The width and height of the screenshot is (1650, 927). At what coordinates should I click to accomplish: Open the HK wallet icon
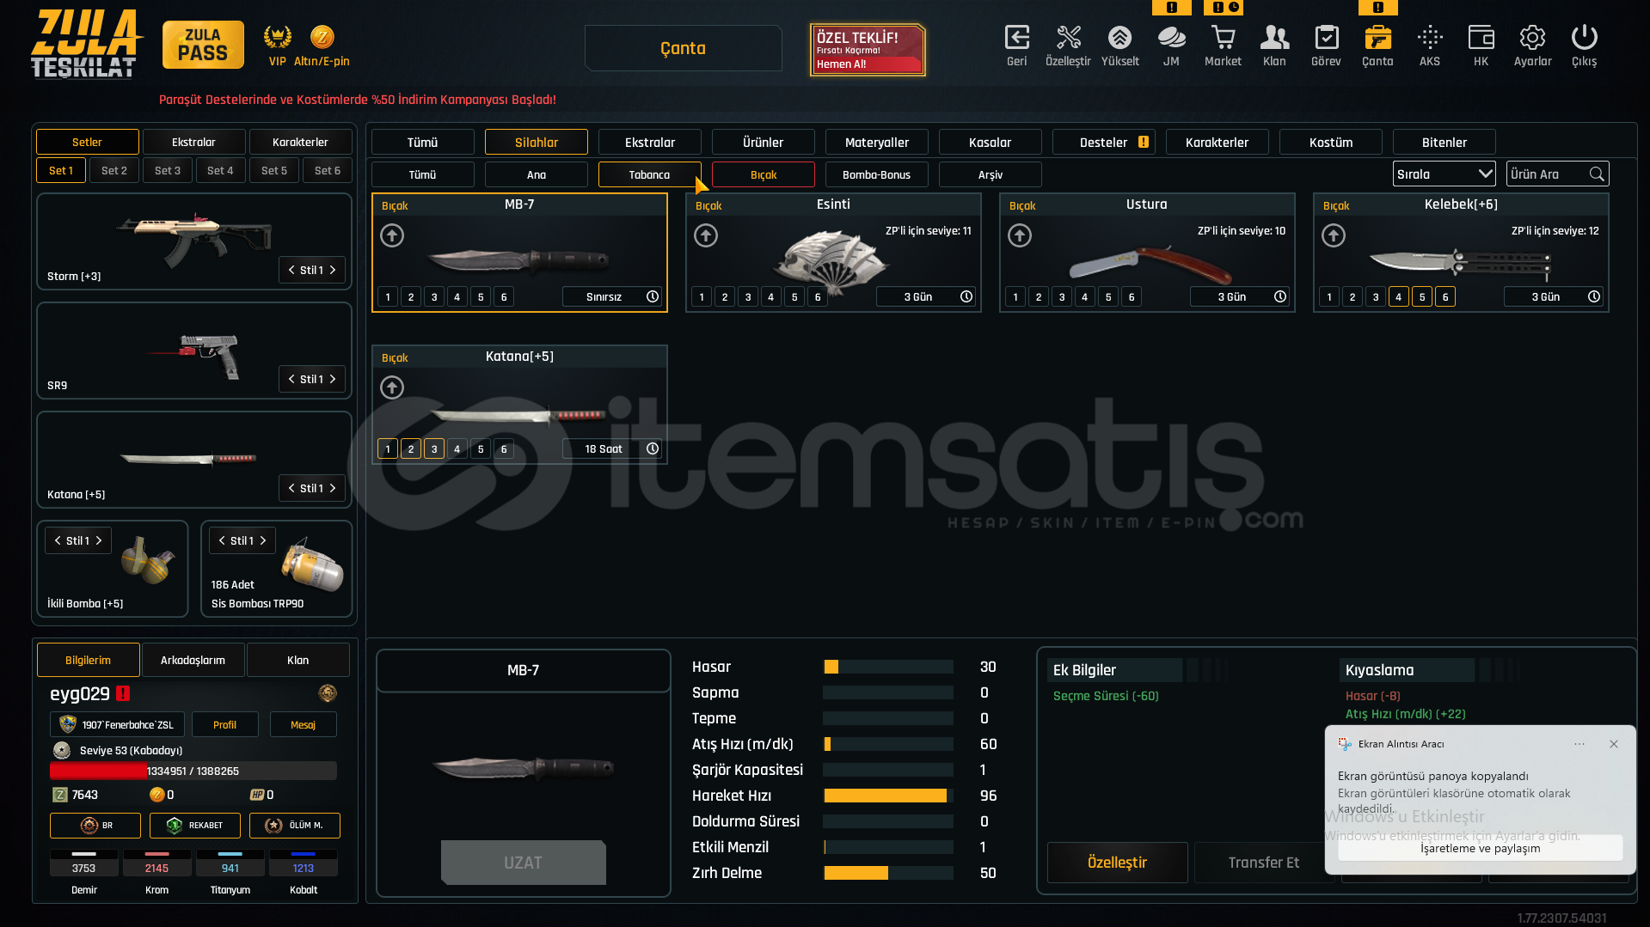[x=1481, y=38]
